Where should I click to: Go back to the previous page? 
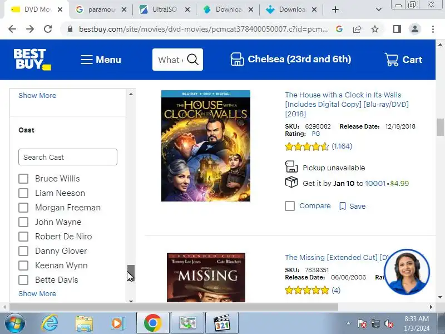click(x=12, y=29)
